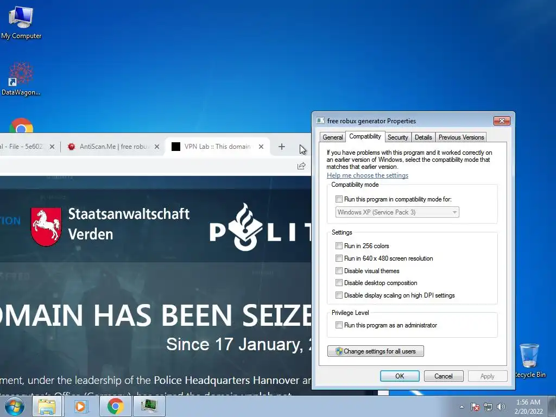Close the free robux generator Properties dialog

[x=502, y=121]
